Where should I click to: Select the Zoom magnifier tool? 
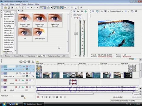tap(72, 8)
